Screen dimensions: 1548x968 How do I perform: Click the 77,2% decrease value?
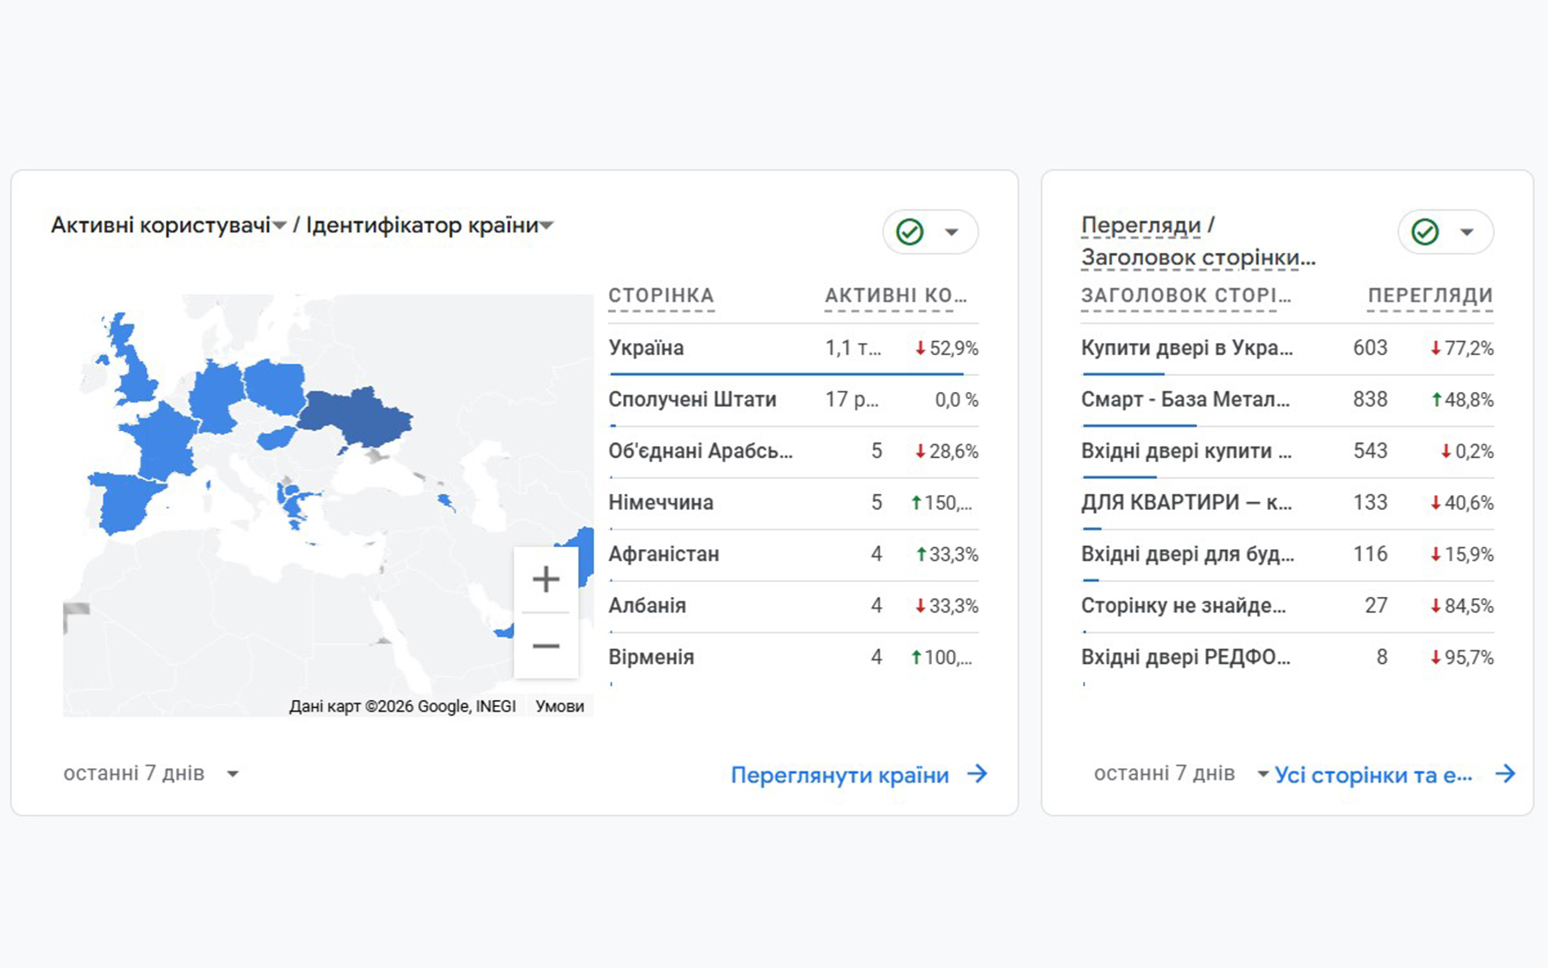click(x=1462, y=348)
